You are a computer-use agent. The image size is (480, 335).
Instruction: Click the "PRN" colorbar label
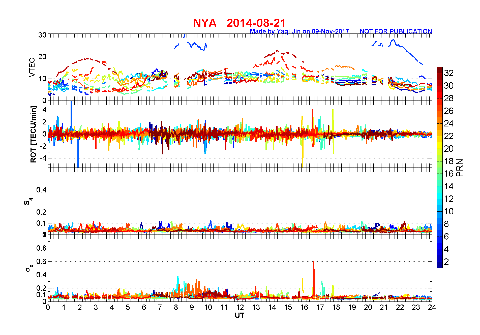(460, 168)
